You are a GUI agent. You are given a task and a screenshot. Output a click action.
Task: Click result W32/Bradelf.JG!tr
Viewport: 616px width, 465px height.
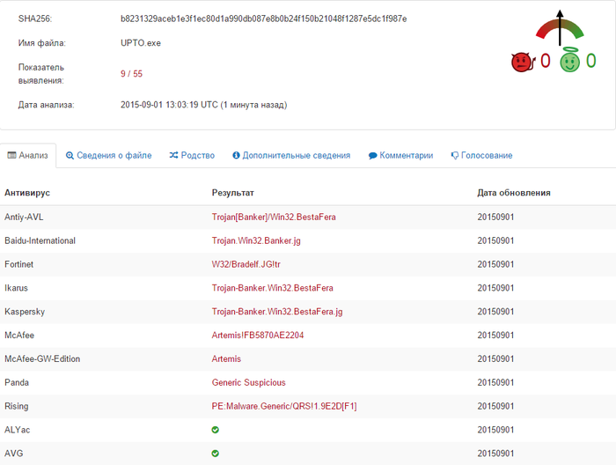tap(246, 264)
